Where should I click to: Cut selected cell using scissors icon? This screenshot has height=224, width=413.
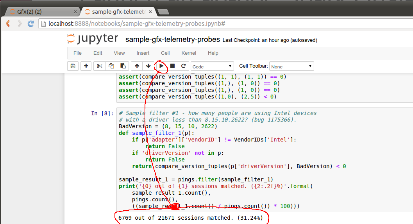pyautogui.click(x=99, y=66)
